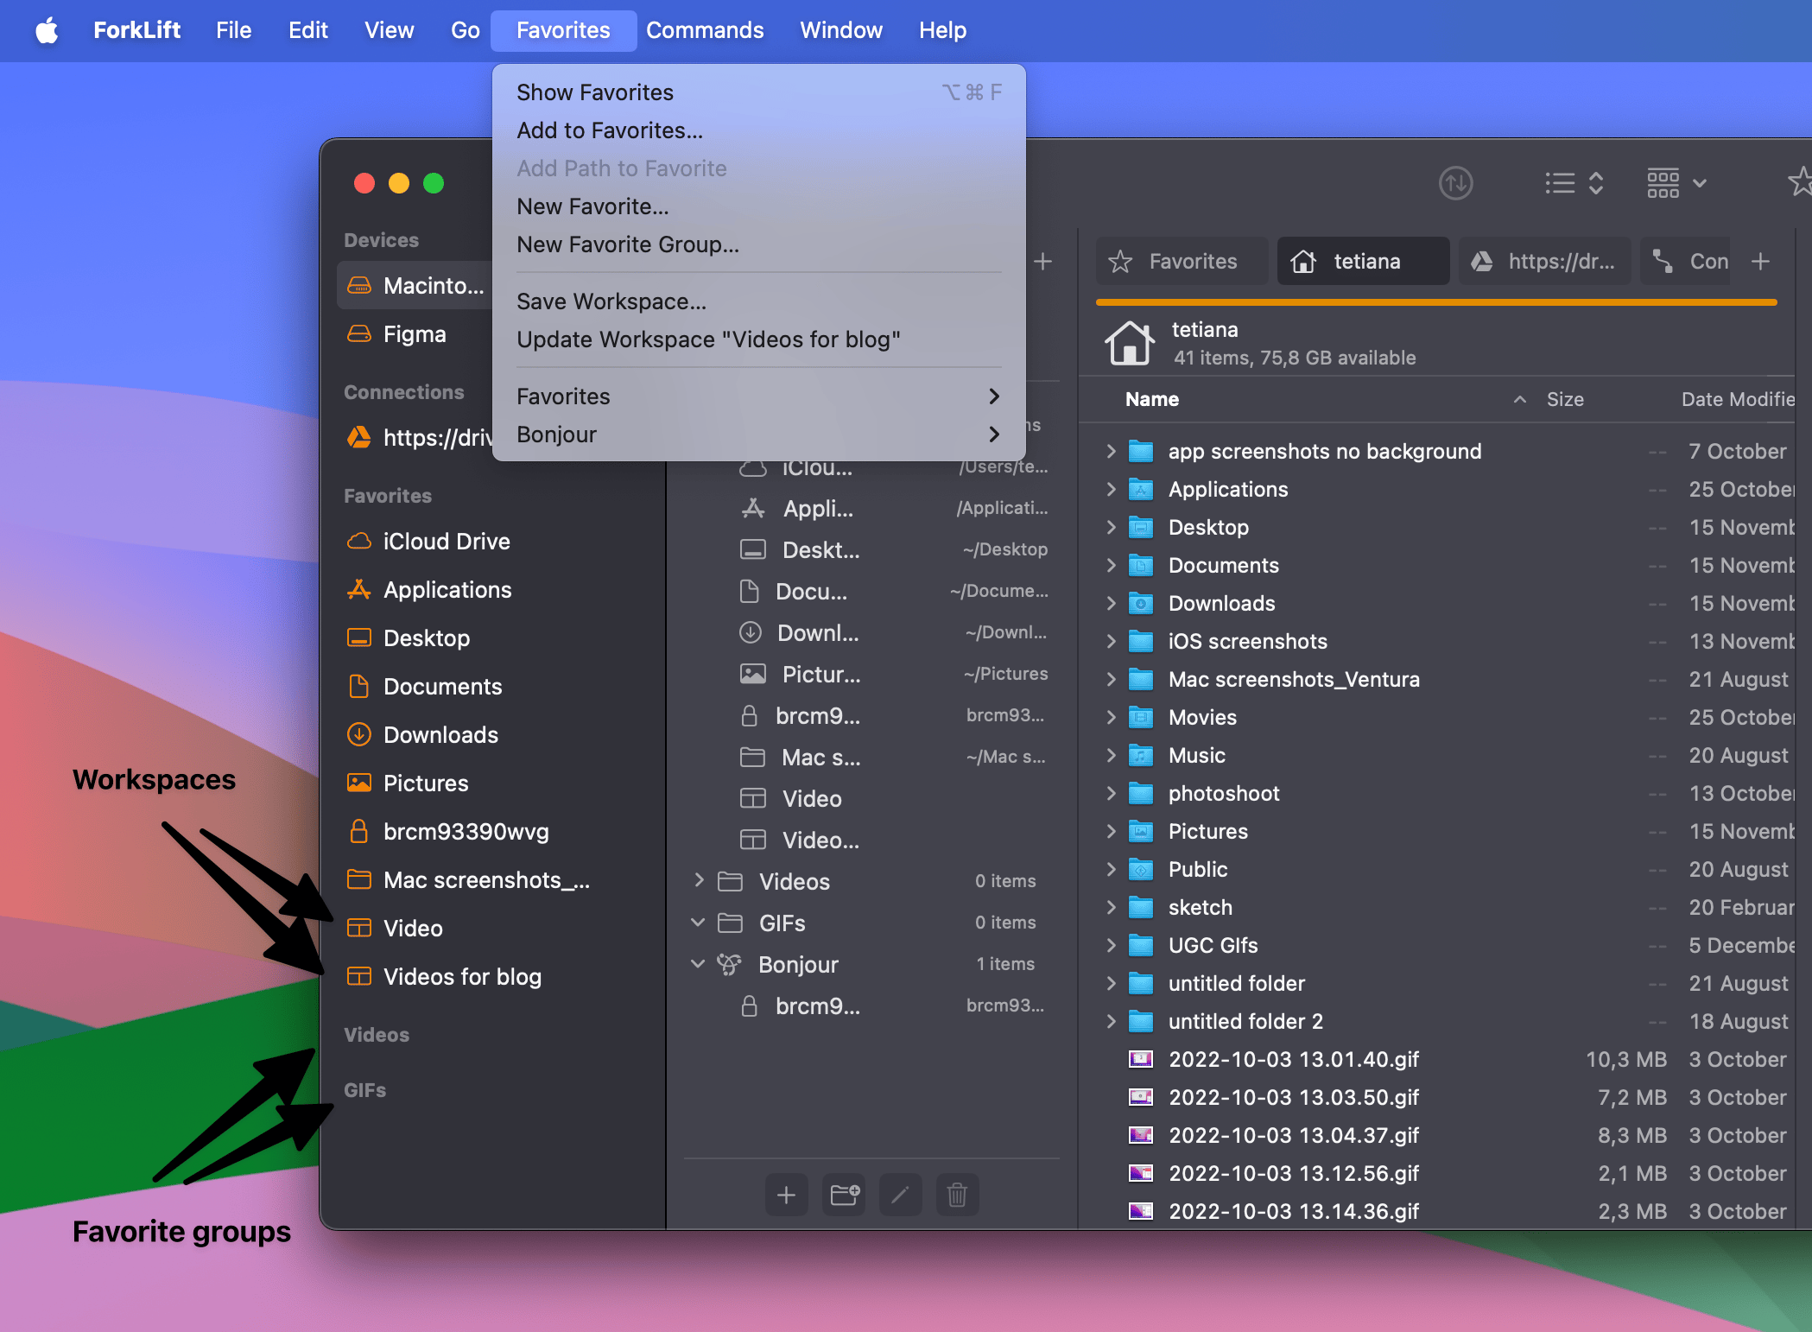Open the Apple menu

(47, 30)
